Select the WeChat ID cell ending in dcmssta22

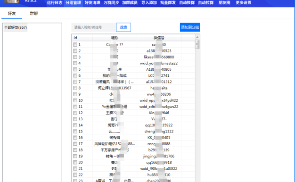coord(159,63)
